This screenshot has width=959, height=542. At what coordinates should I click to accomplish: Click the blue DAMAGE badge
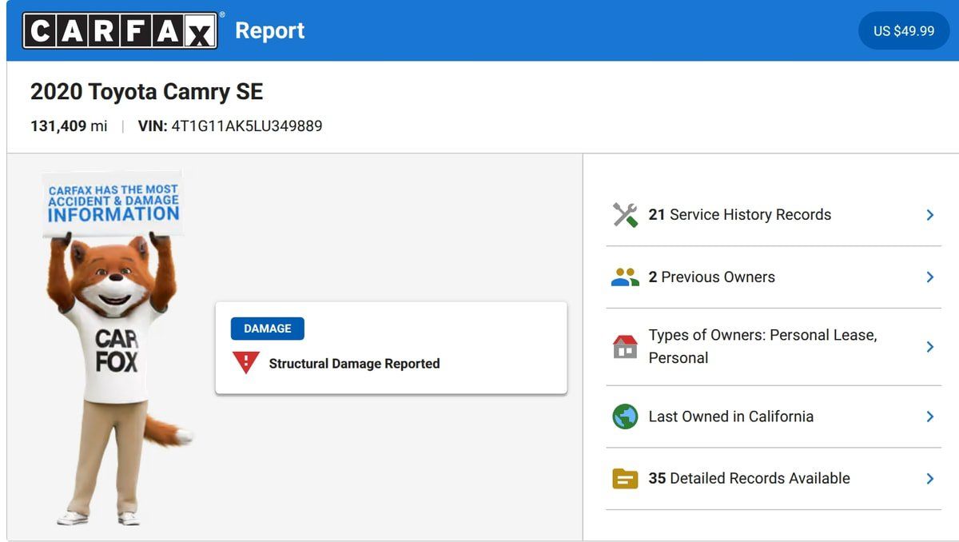pyautogui.click(x=268, y=329)
